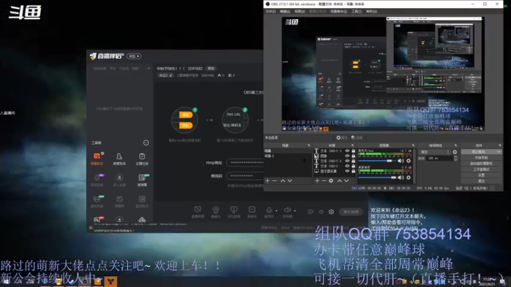This screenshot has height=287, width=511.
Task: Open the 类型 selector beside the companion logo
Action: click(133, 56)
